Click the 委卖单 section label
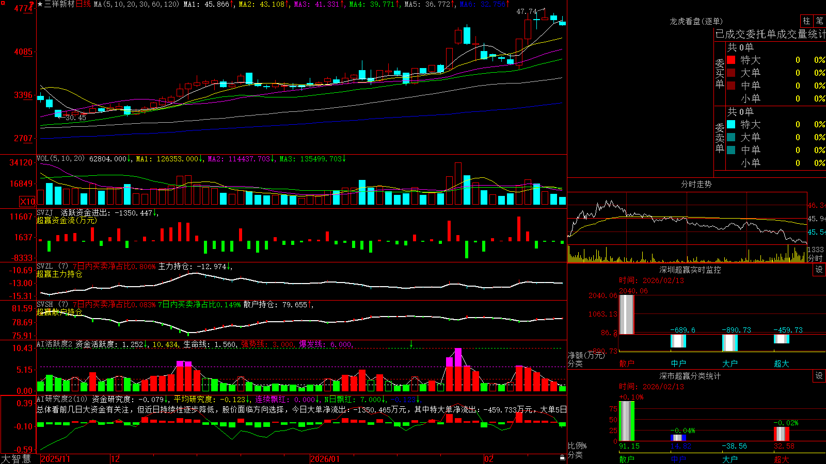Viewport: 826px width, 464px height. tap(720, 138)
